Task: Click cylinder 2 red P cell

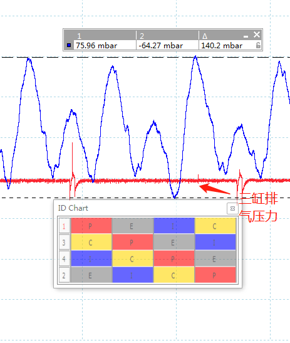Action: [x=215, y=275]
